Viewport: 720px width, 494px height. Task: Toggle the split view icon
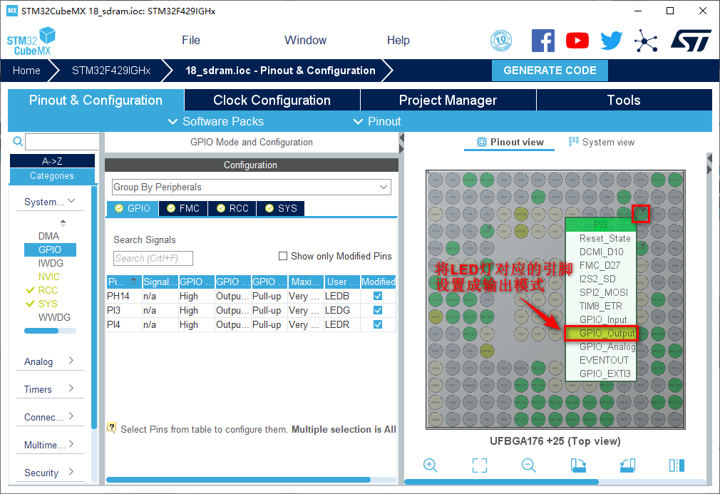coord(677,465)
